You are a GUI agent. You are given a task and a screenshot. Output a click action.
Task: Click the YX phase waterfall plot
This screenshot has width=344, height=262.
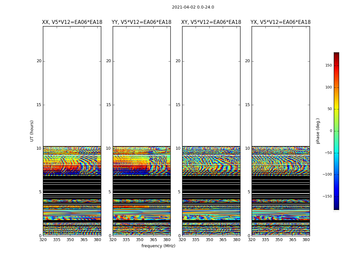280,131
